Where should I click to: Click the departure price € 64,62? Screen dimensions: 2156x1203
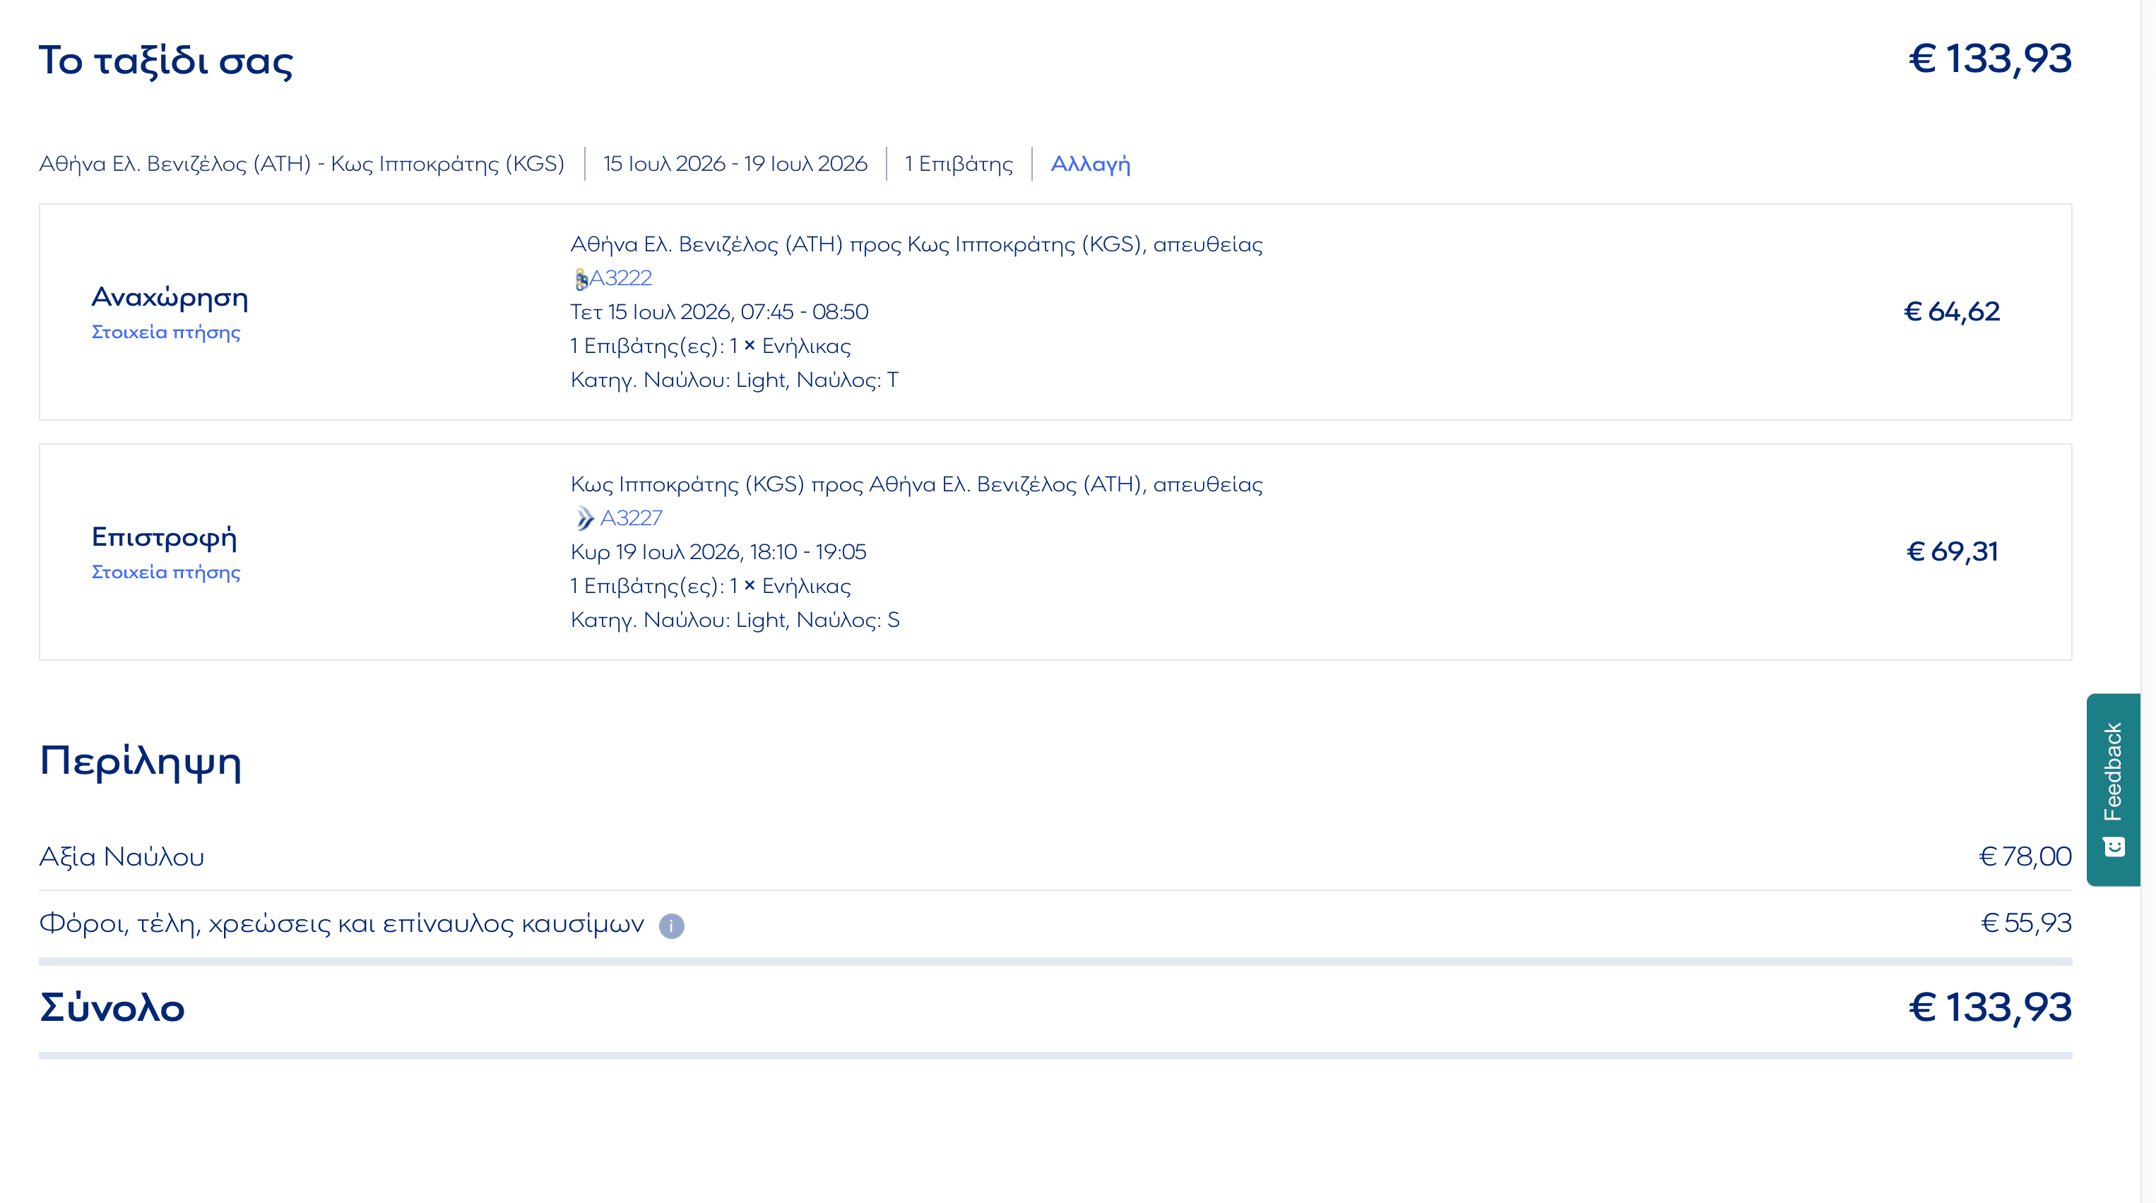pyautogui.click(x=1951, y=311)
